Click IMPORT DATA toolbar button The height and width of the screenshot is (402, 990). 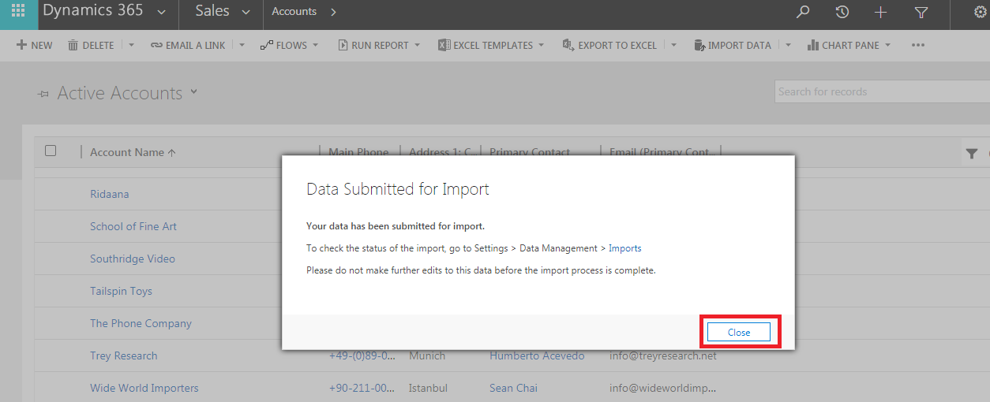click(732, 45)
